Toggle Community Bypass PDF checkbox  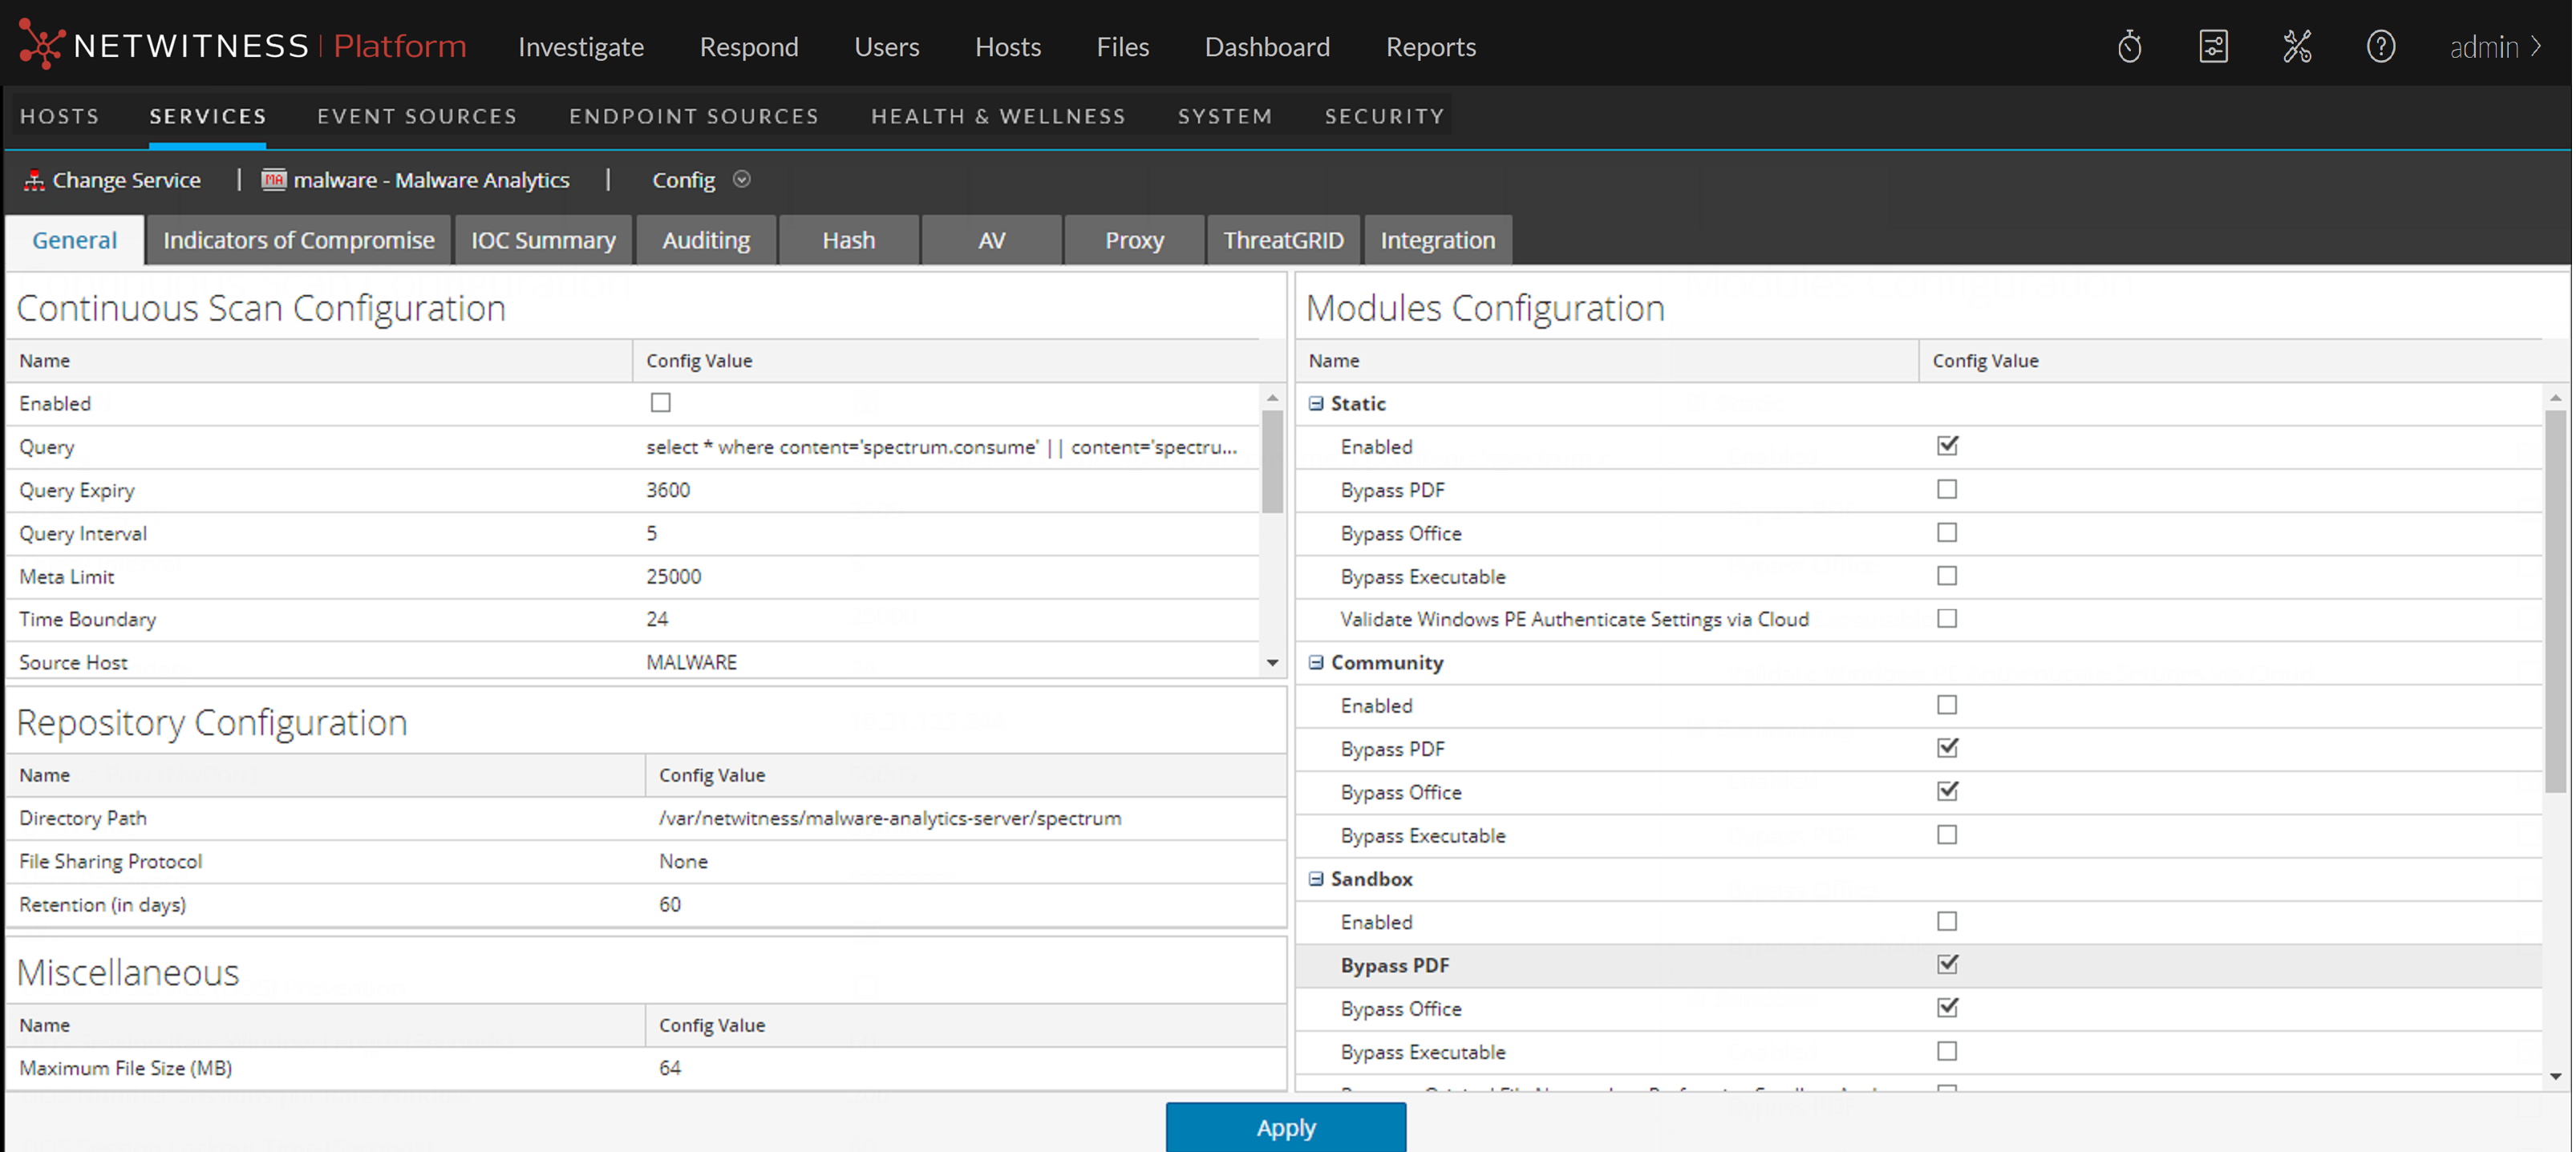click(x=1946, y=748)
